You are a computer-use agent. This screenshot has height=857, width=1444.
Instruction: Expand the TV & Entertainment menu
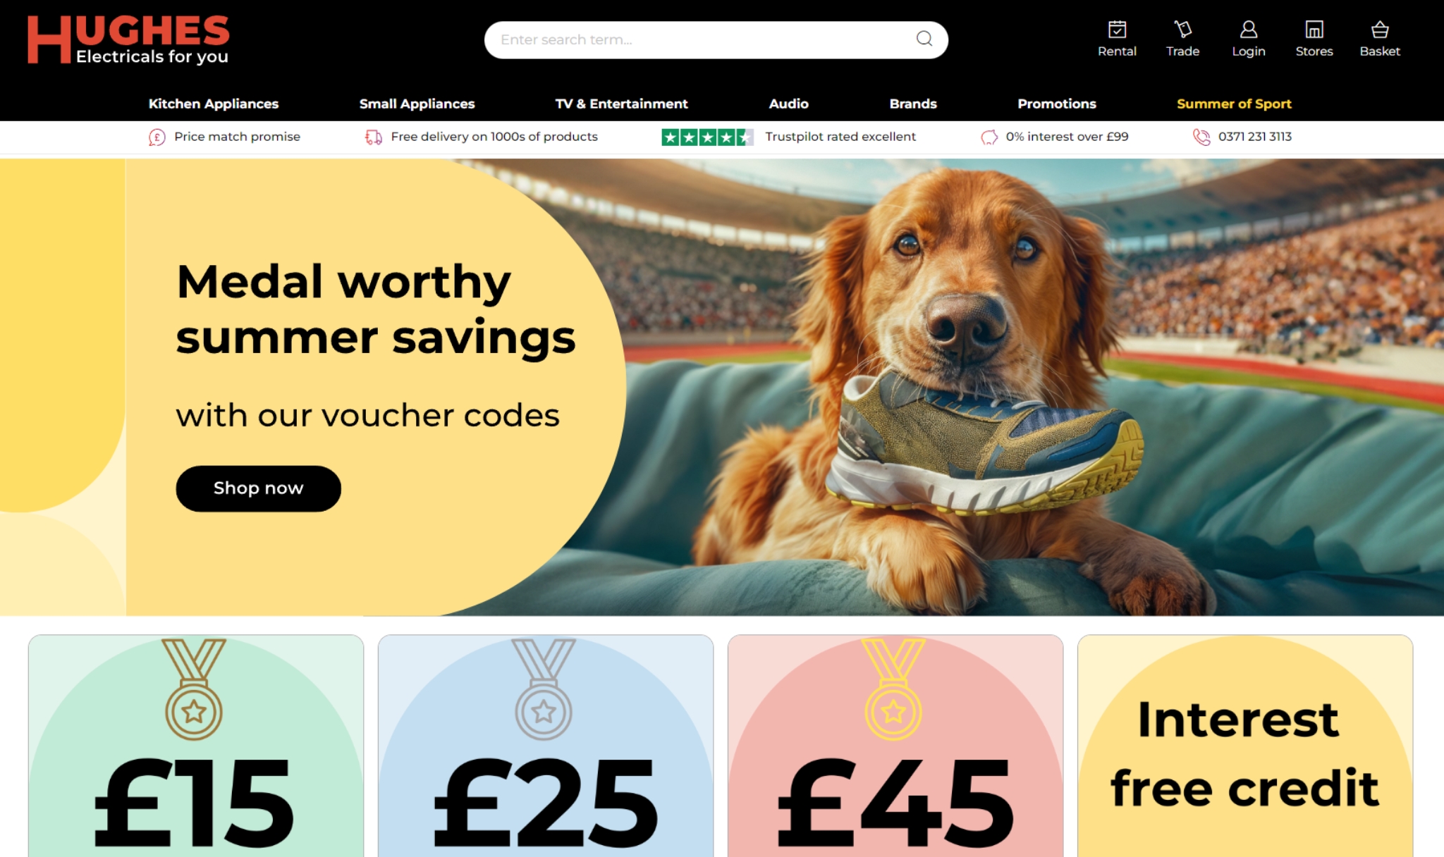(620, 103)
